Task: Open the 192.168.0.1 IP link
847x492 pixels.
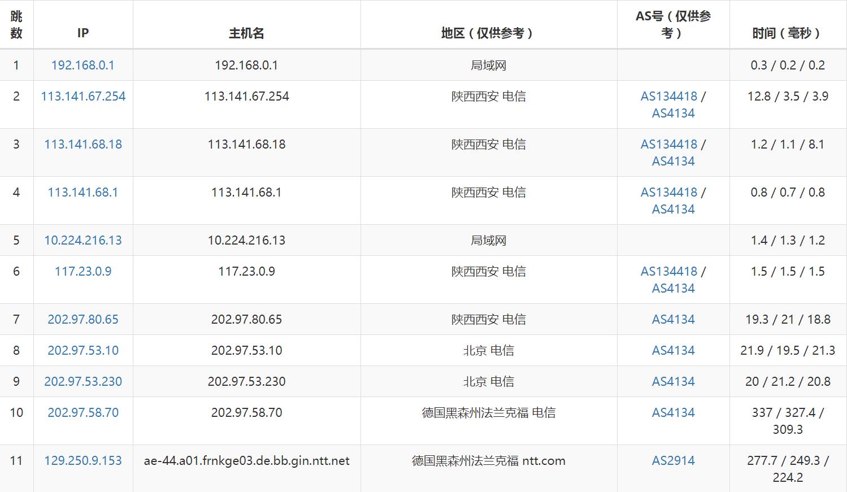Action: 83,65
